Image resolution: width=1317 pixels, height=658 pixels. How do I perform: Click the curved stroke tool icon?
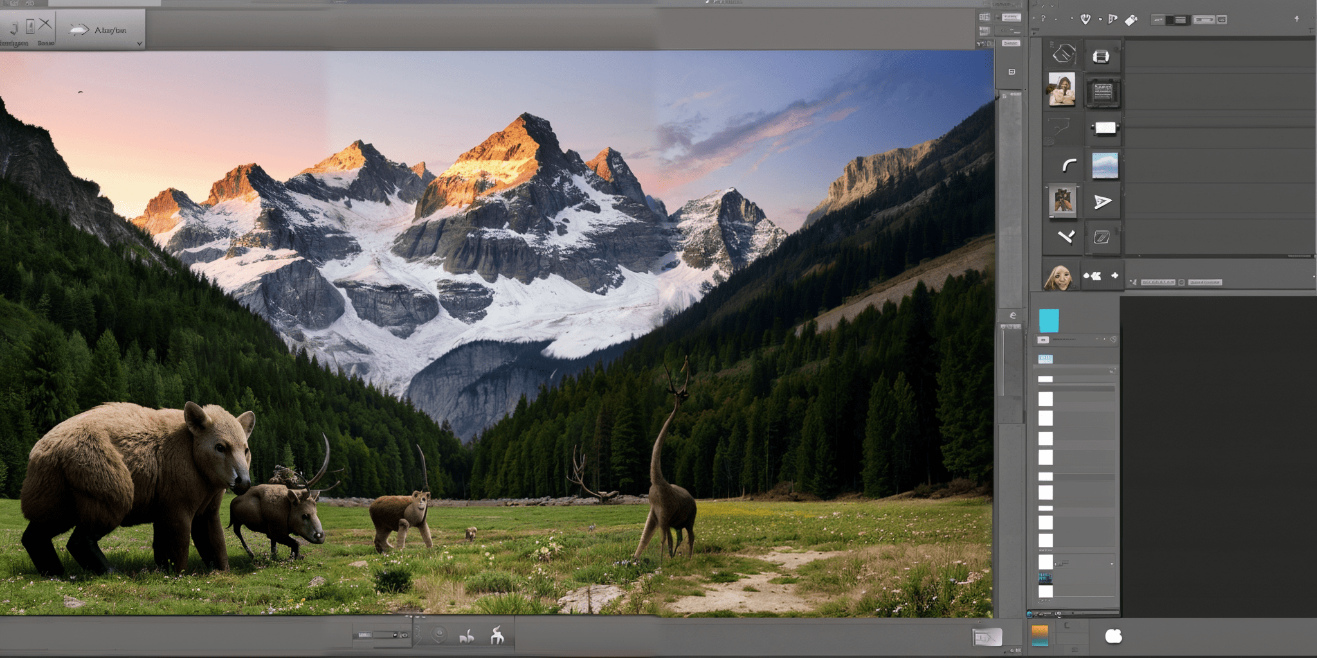1068,166
